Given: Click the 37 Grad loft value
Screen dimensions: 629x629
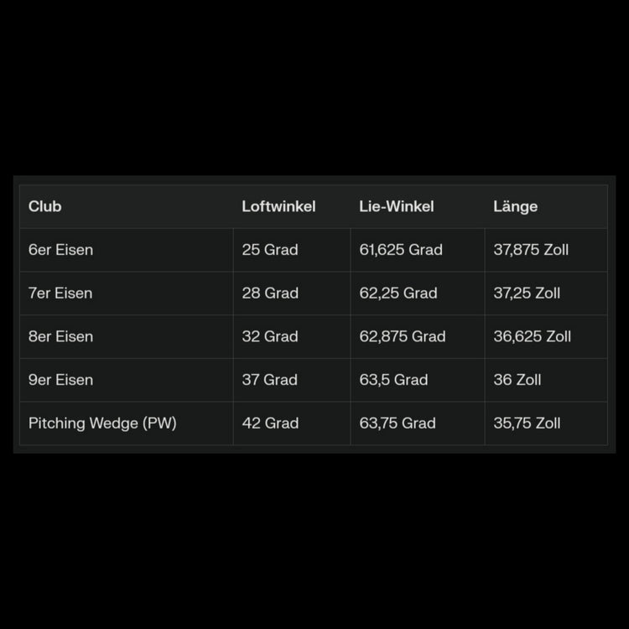Looking at the screenshot, I should [x=270, y=380].
